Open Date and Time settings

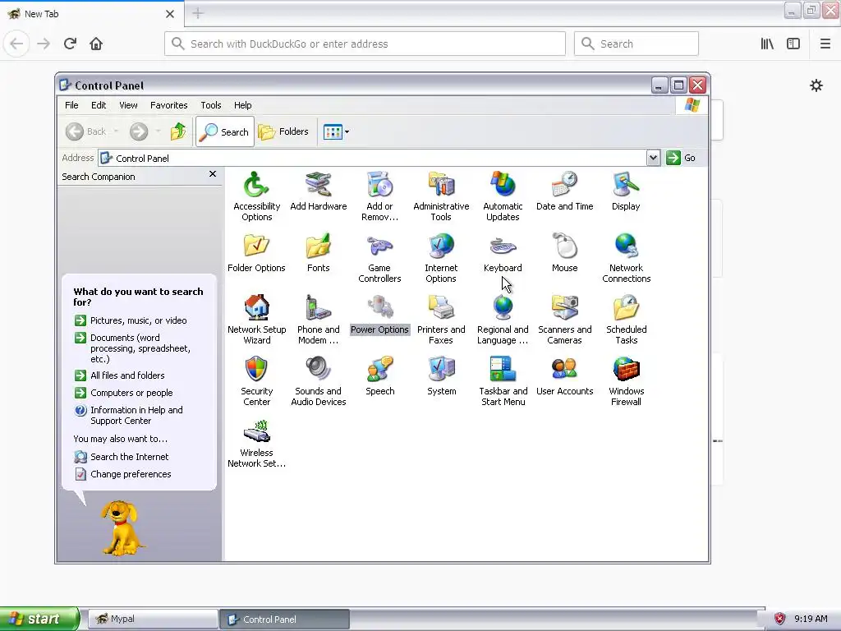pyautogui.click(x=564, y=191)
